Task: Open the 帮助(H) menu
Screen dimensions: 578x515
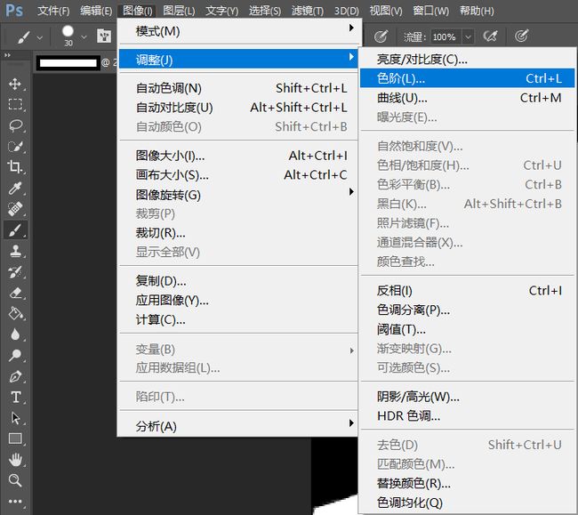Action: [477, 11]
